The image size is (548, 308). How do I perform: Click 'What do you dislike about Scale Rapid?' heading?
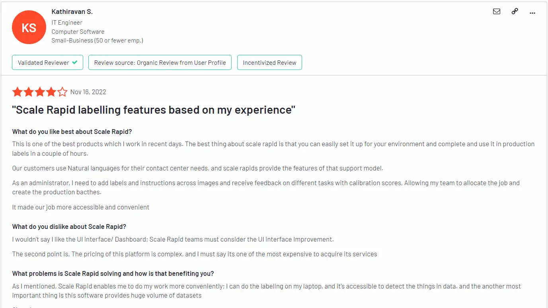69,227
